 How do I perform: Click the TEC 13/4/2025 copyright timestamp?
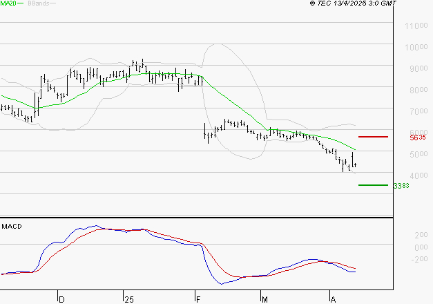353,3
